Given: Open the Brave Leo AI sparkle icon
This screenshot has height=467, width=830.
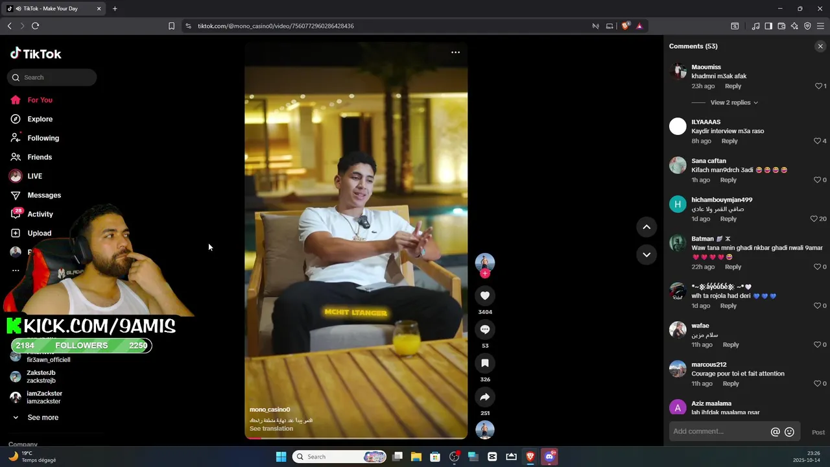Looking at the screenshot, I should 794,26.
